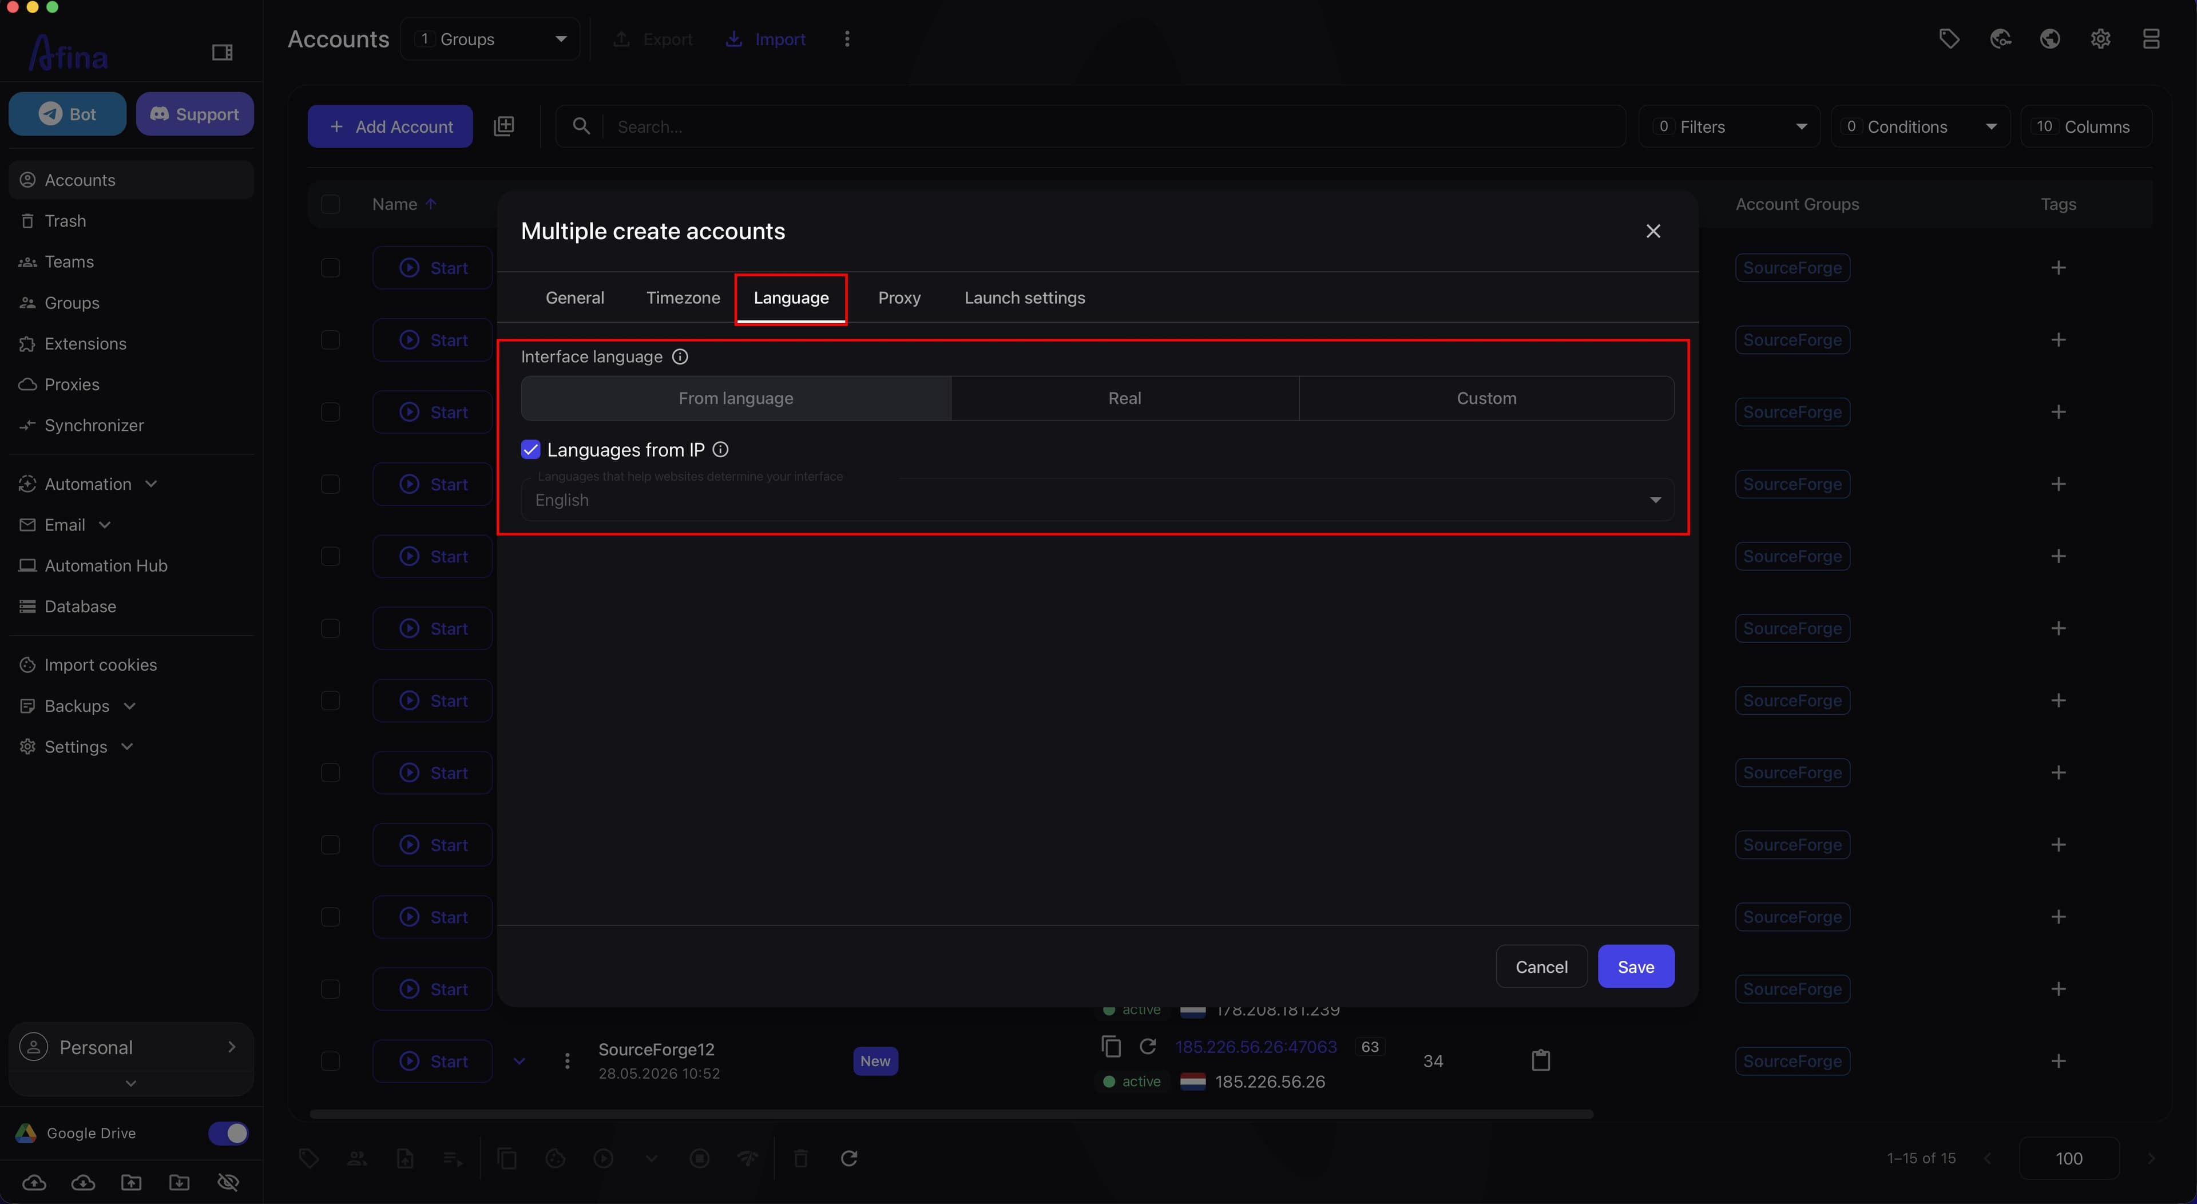Switch to the General tab
The image size is (2197, 1204).
[x=575, y=298]
